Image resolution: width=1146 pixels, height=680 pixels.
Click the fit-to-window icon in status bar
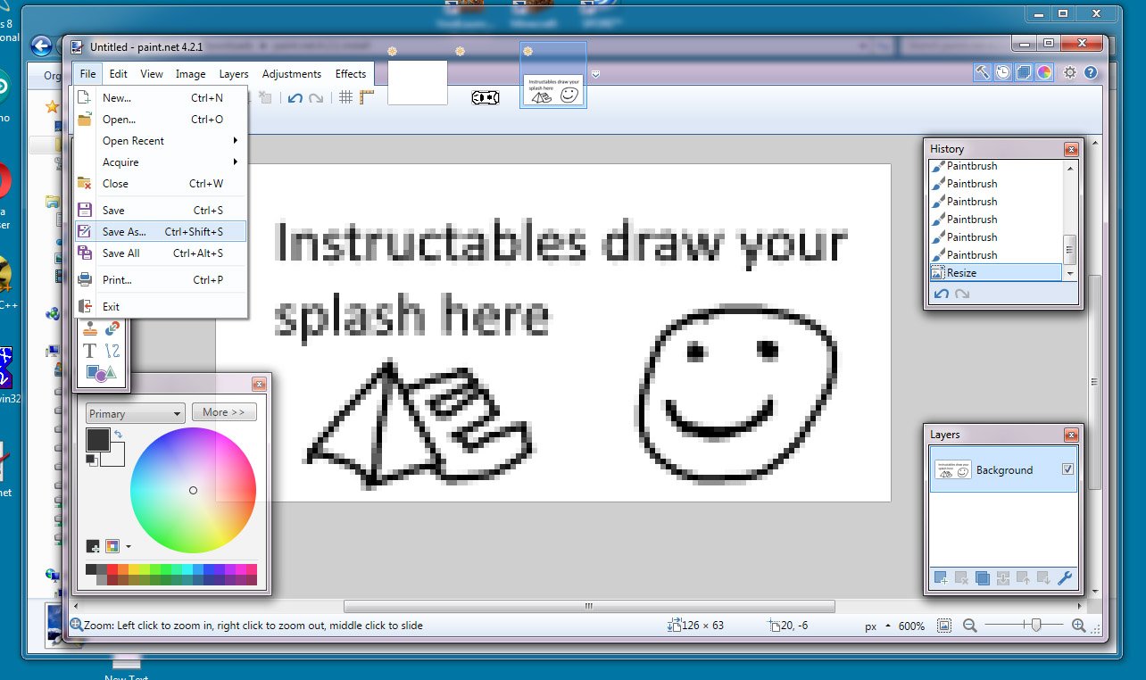(x=943, y=626)
